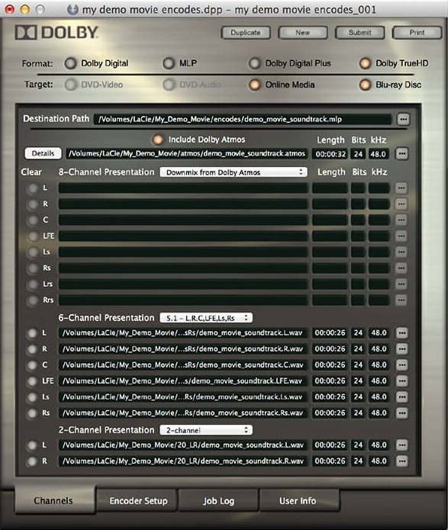
Task: Choose DVD-Video target
Action: (70, 85)
